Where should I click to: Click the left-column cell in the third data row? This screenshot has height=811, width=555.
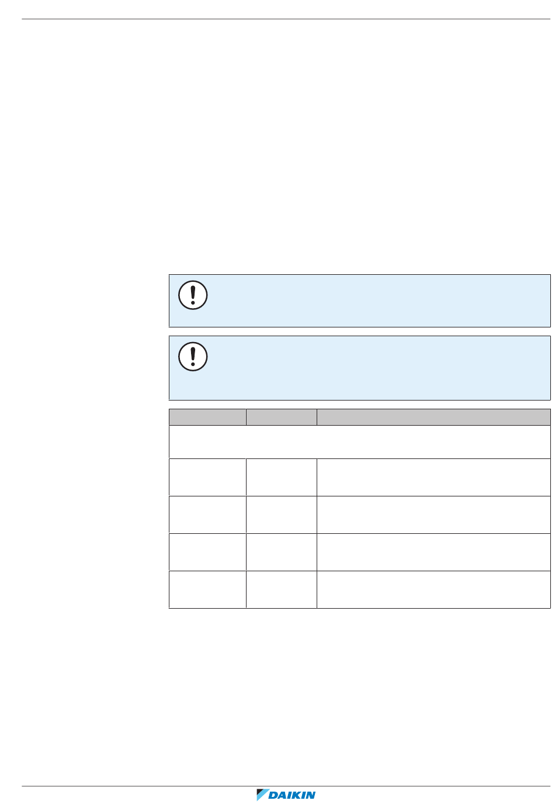click(207, 552)
